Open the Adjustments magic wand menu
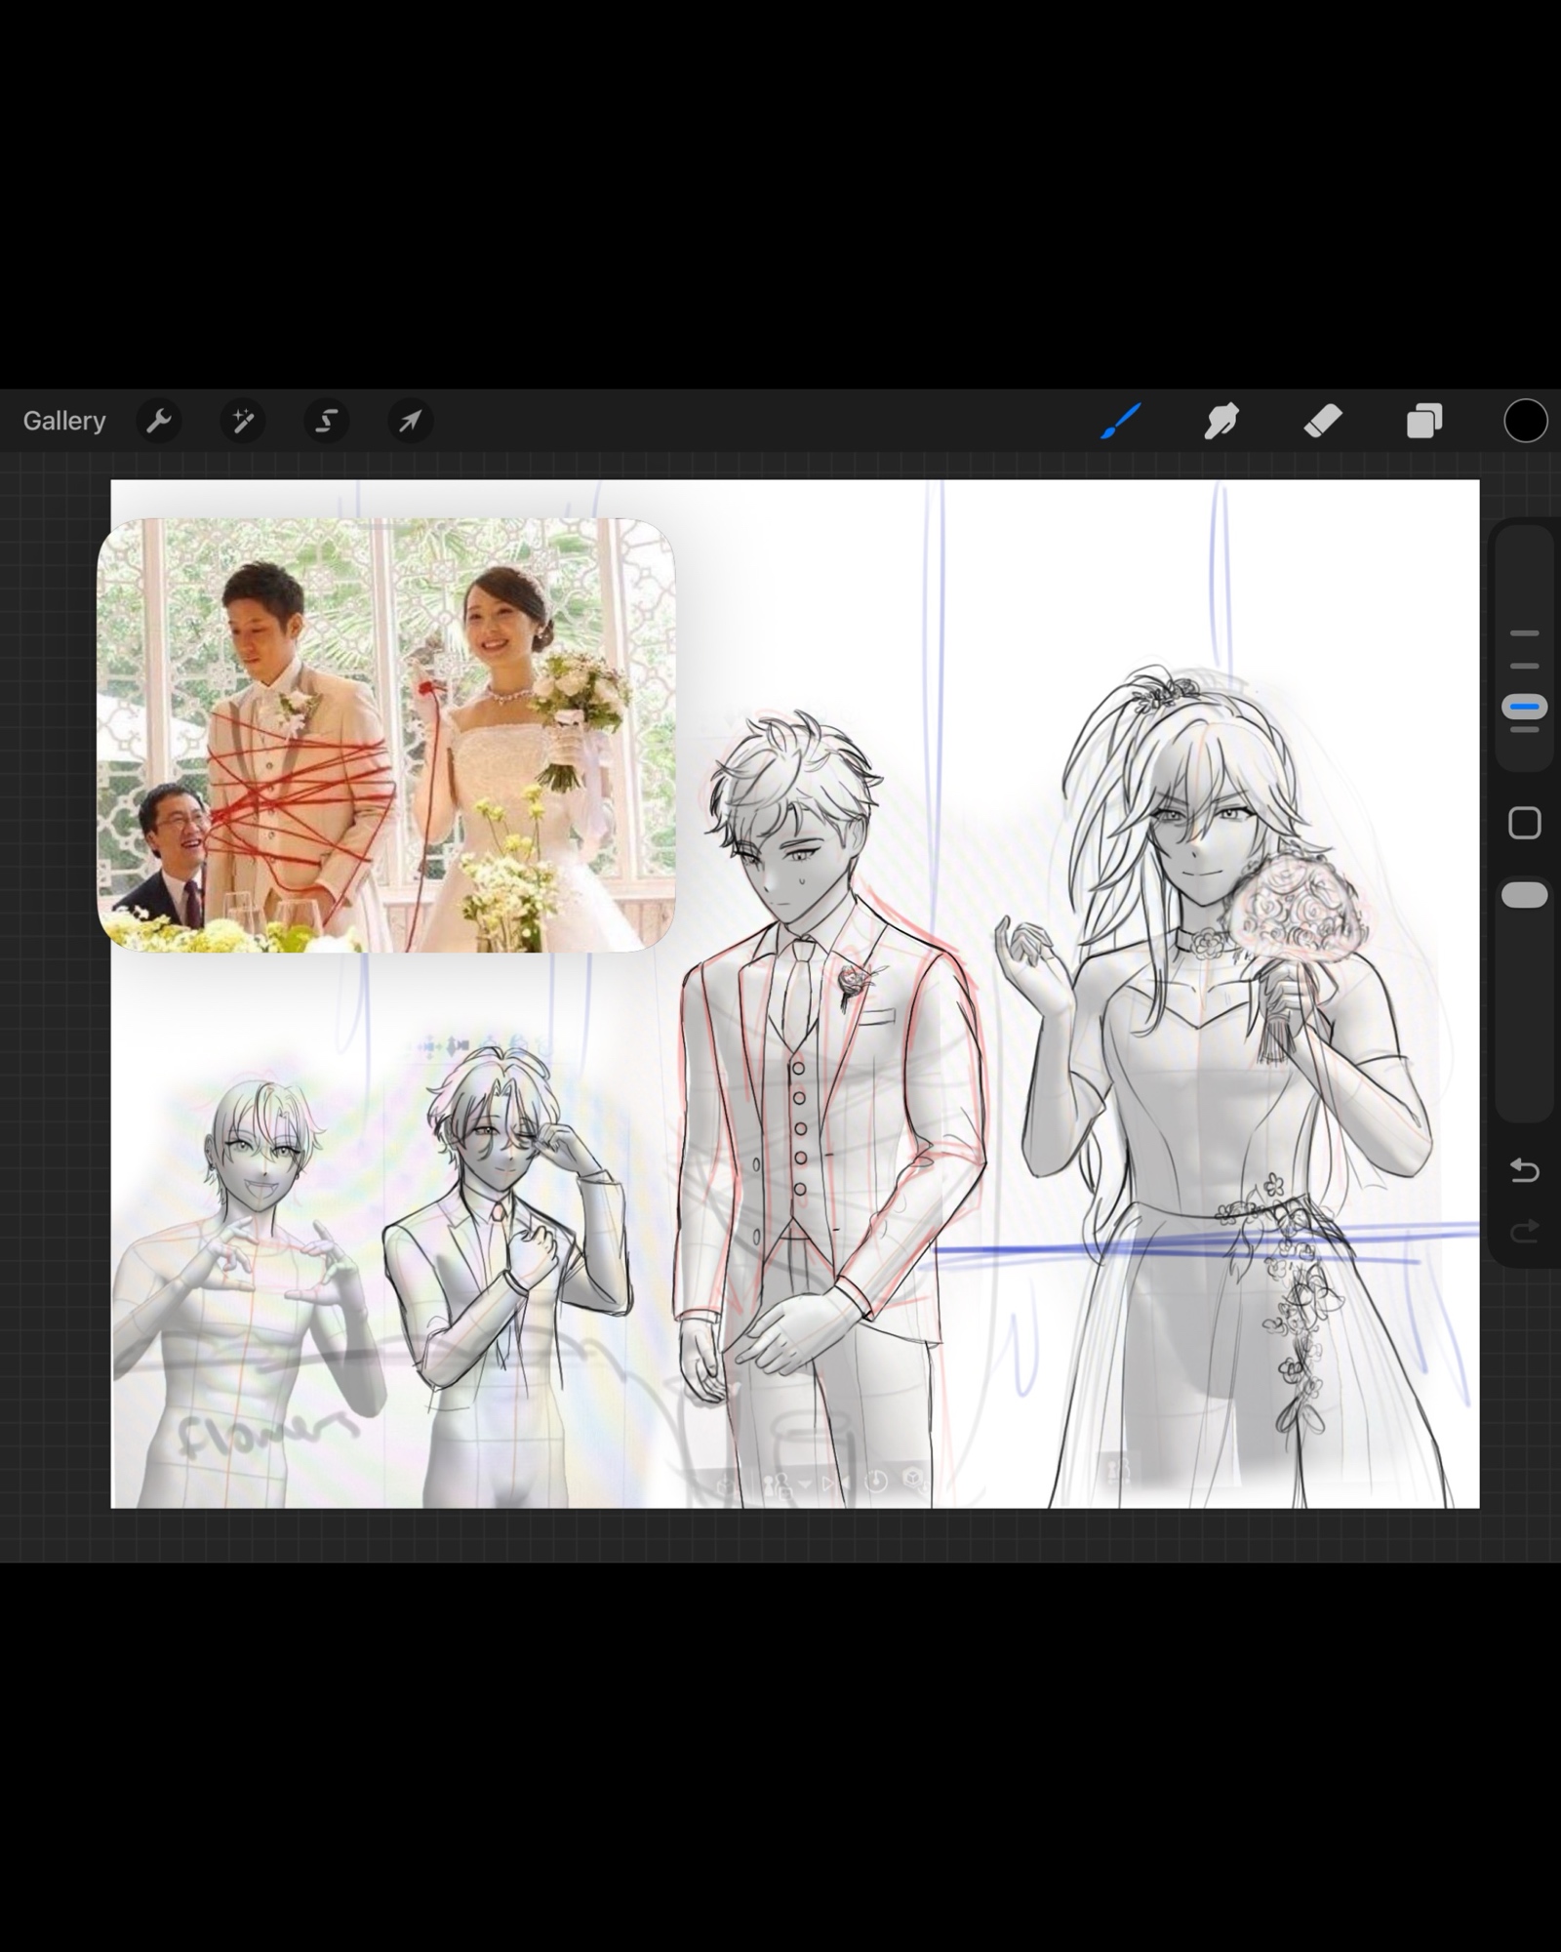 click(x=243, y=421)
